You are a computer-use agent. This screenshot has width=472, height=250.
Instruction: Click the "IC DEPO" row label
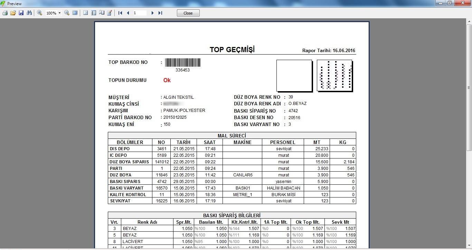(119, 155)
